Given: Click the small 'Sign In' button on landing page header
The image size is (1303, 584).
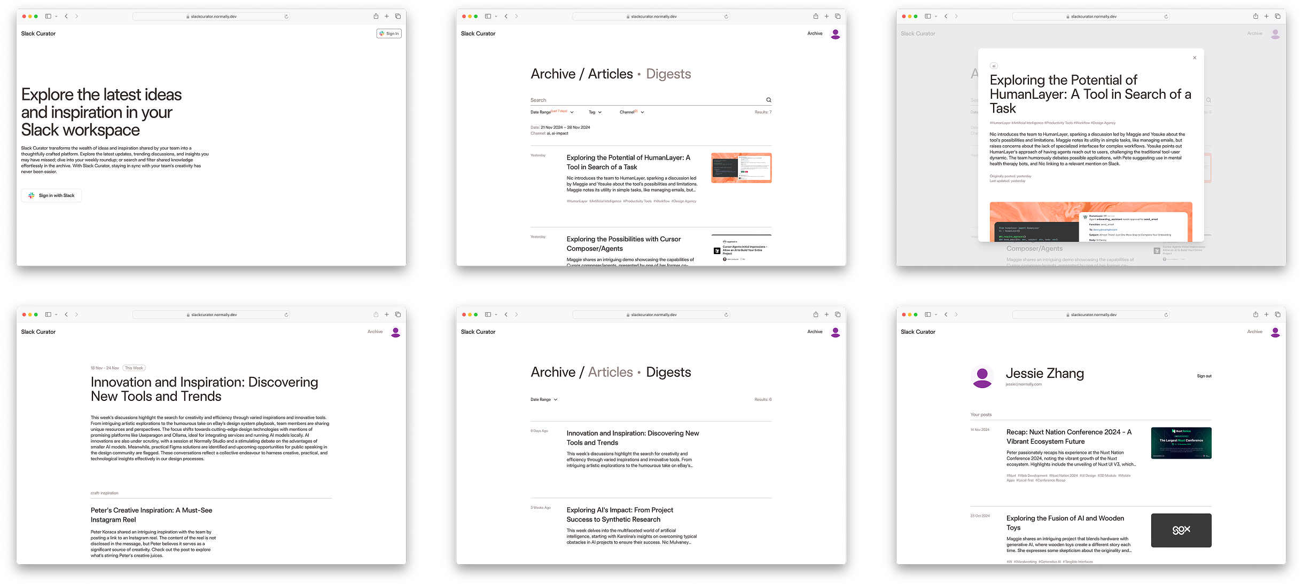Looking at the screenshot, I should point(389,34).
